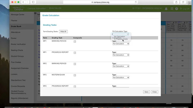Open Roster in the sidebar
Image resolution: width=193 pixels, height=108 pixels.
point(14,38)
